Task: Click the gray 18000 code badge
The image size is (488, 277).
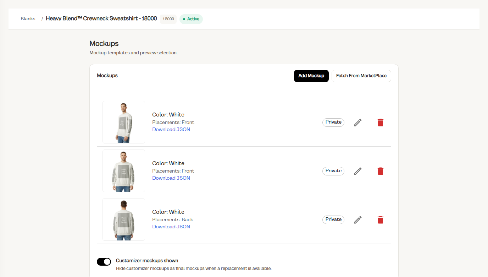Action: (x=168, y=19)
